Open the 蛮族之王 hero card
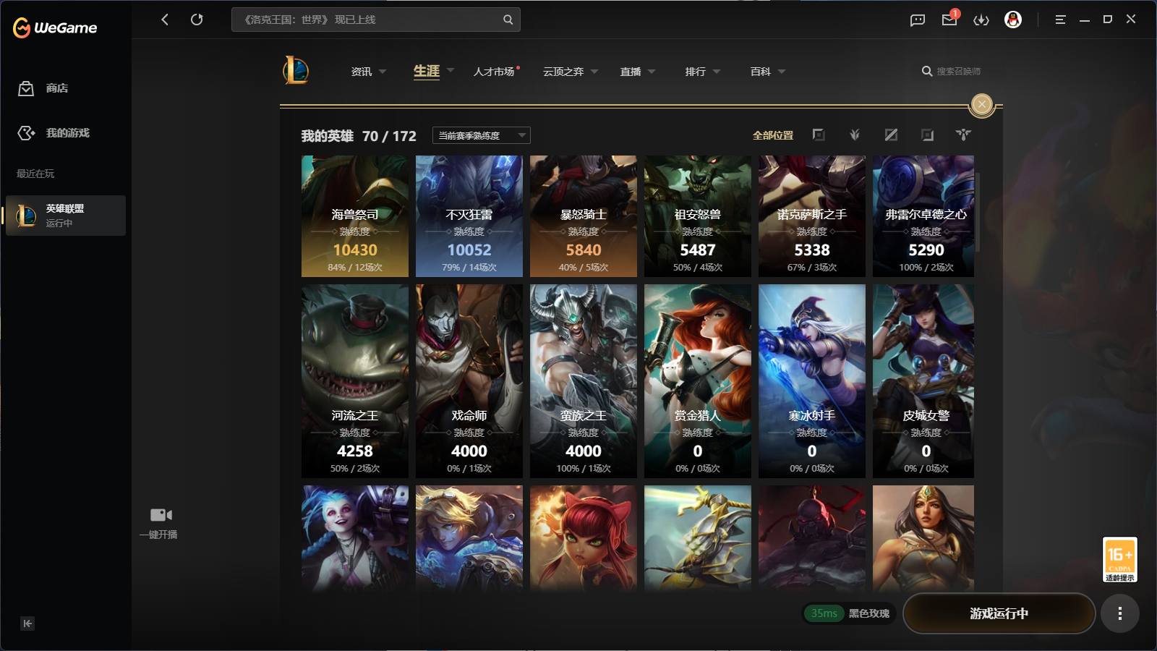The height and width of the screenshot is (651, 1157). [x=584, y=381]
